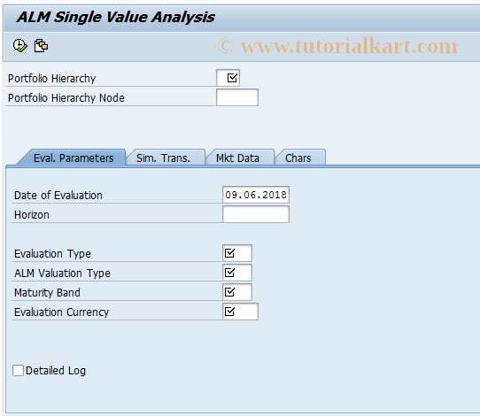Click the Horizon label text
The width and height of the screenshot is (480, 416).
tap(32, 215)
